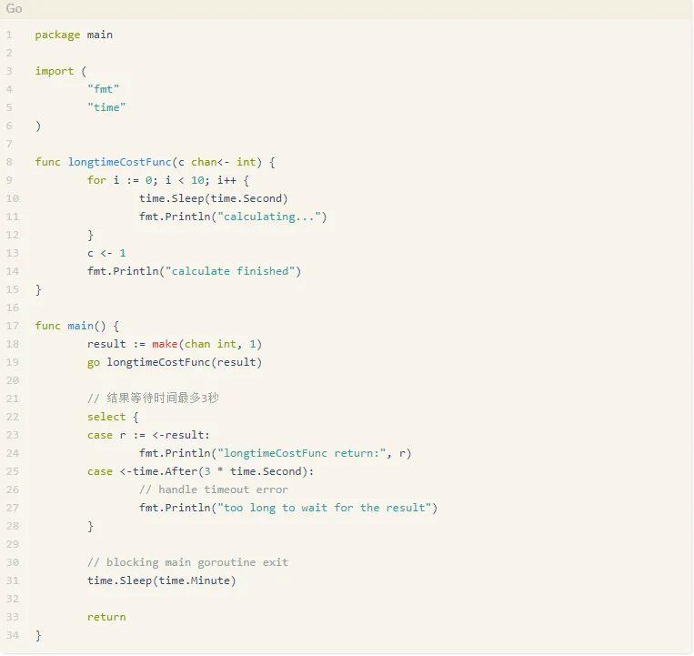Image resolution: width=694 pixels, height=656 pixels.
Task: Click the "c <- 1" channel send line
Action: coord(106,253)
